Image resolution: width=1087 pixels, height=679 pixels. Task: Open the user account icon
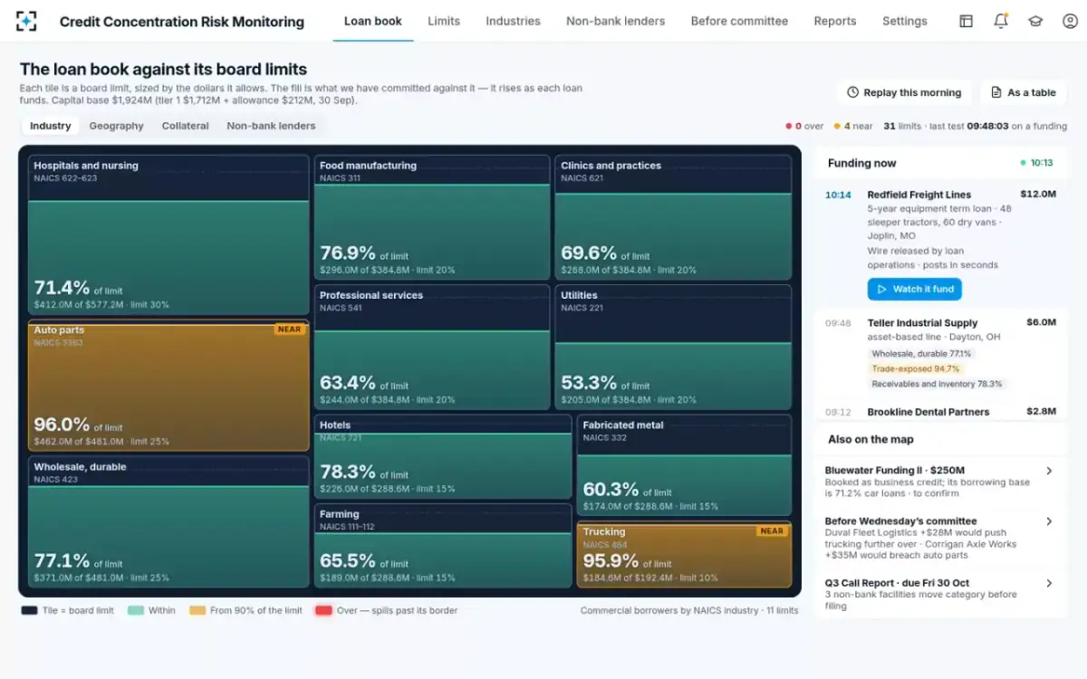[x=1070, y=21]
